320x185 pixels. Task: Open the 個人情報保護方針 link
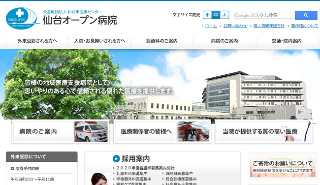click(269, 26)
